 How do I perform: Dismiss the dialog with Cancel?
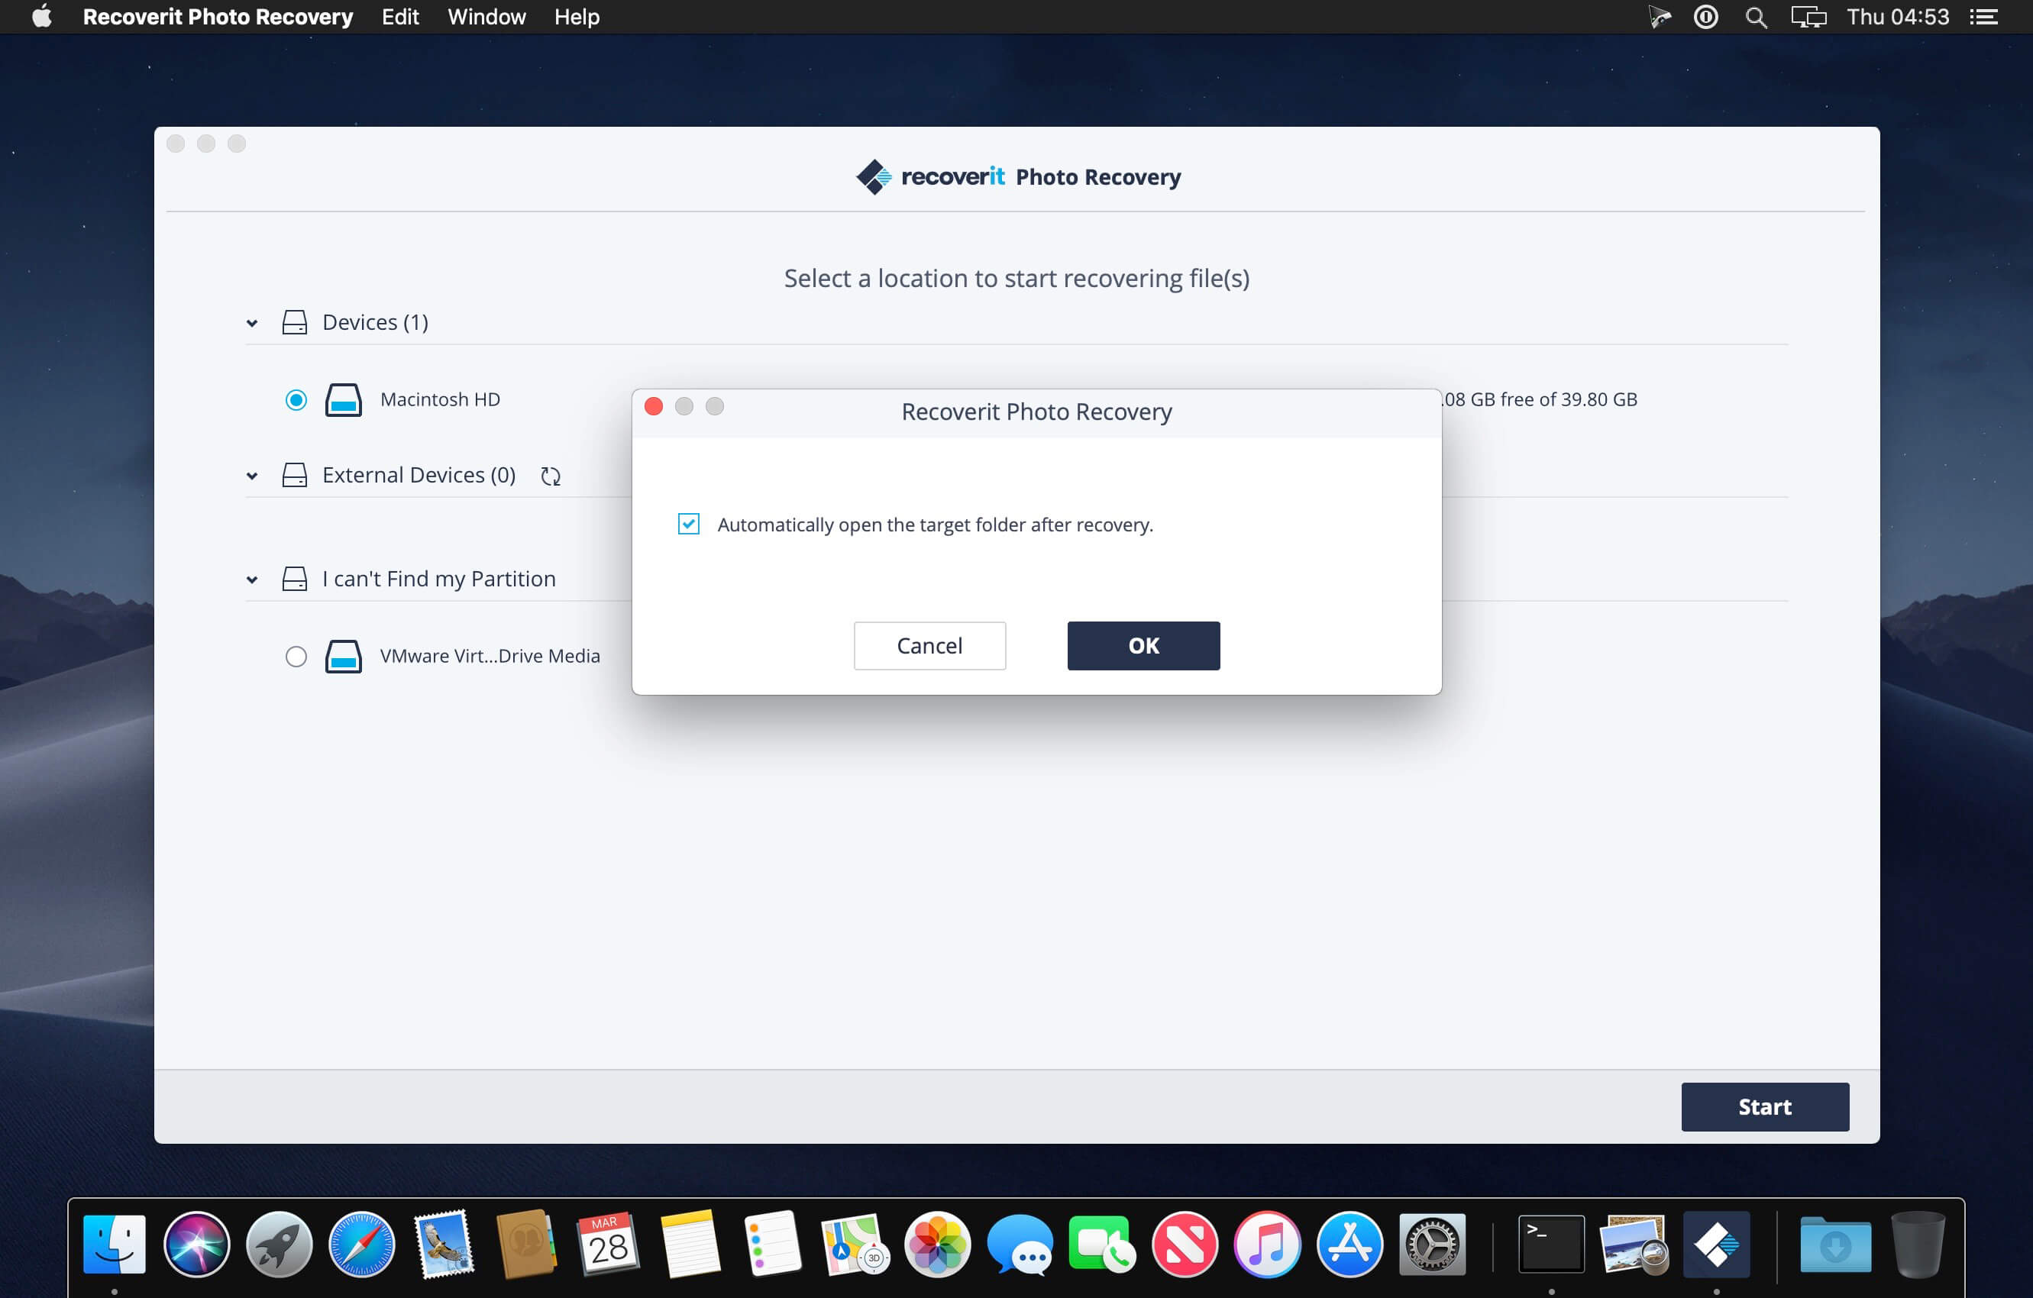pyautogui.click(x=929, y=646)
